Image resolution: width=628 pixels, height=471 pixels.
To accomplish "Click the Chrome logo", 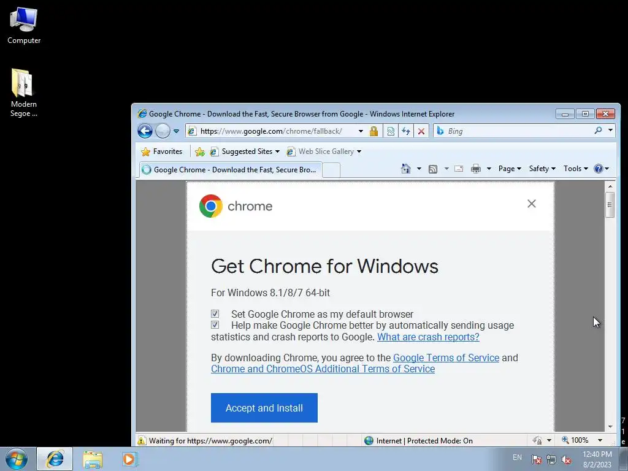I will (211, 206).
